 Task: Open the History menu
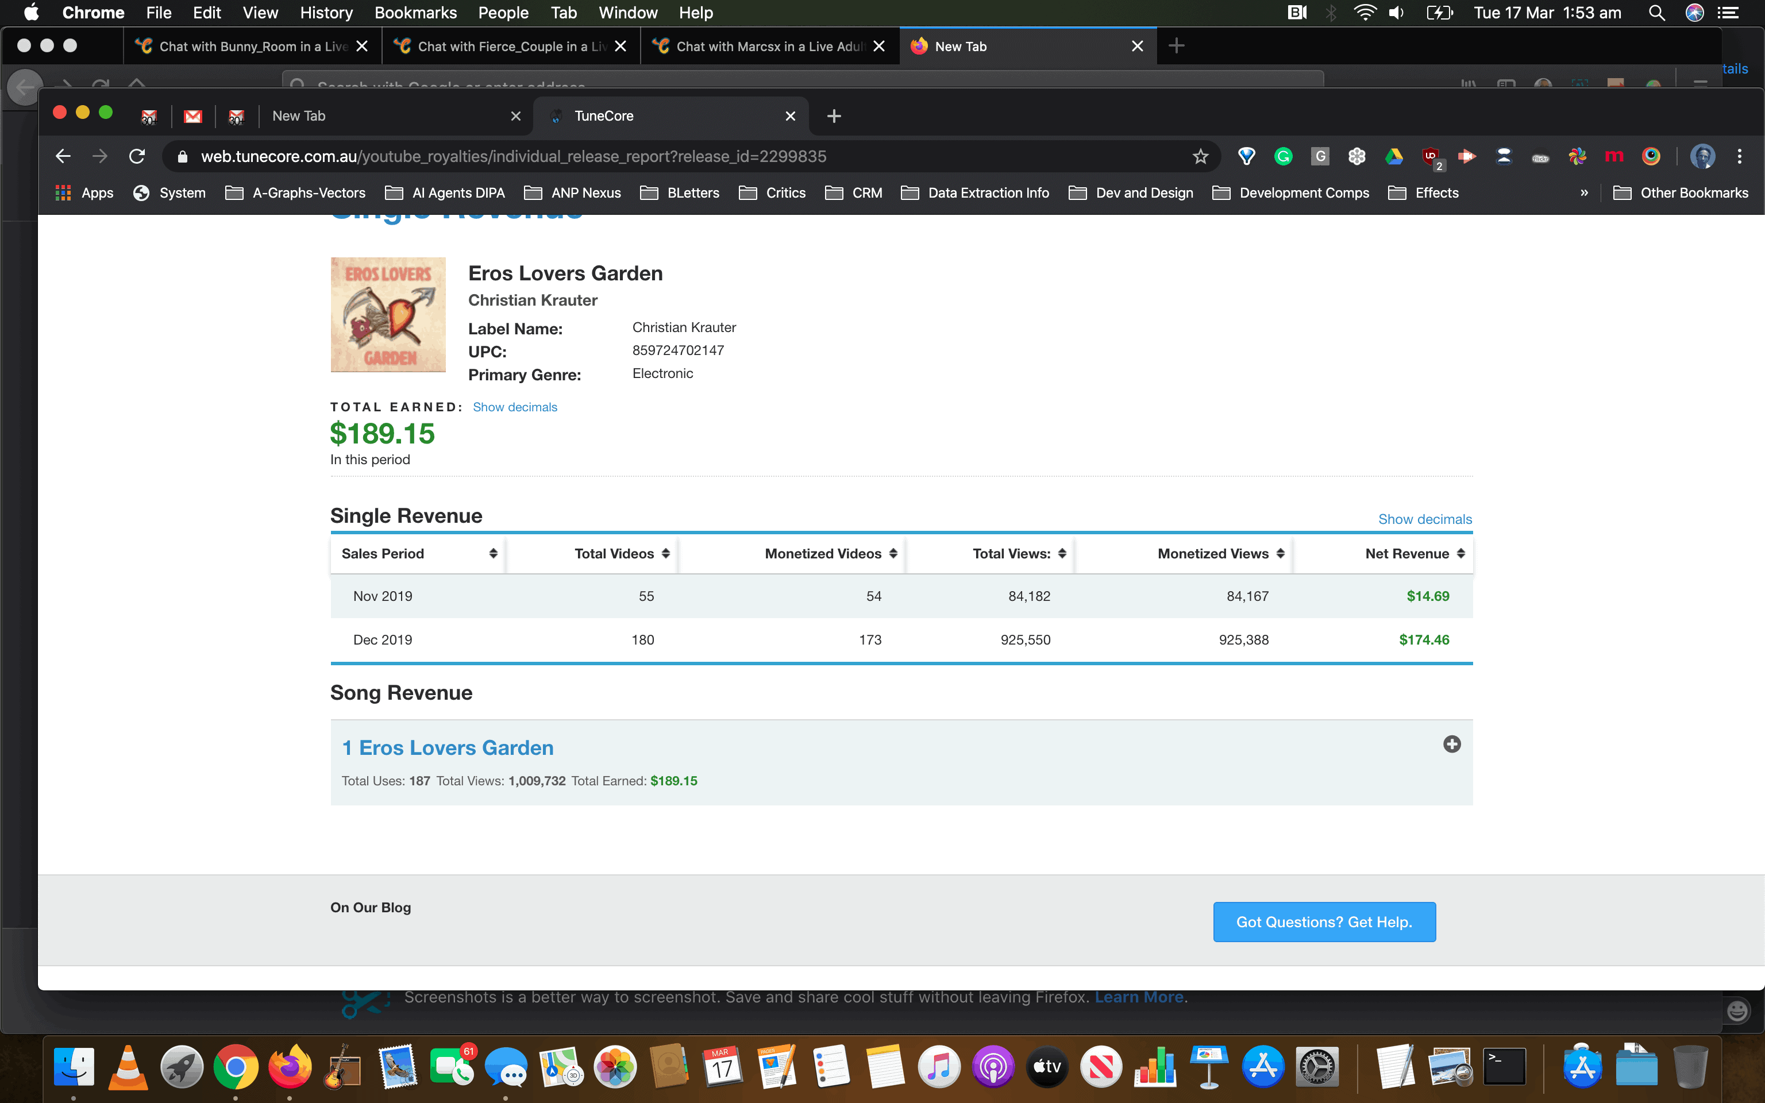(326, 13)
